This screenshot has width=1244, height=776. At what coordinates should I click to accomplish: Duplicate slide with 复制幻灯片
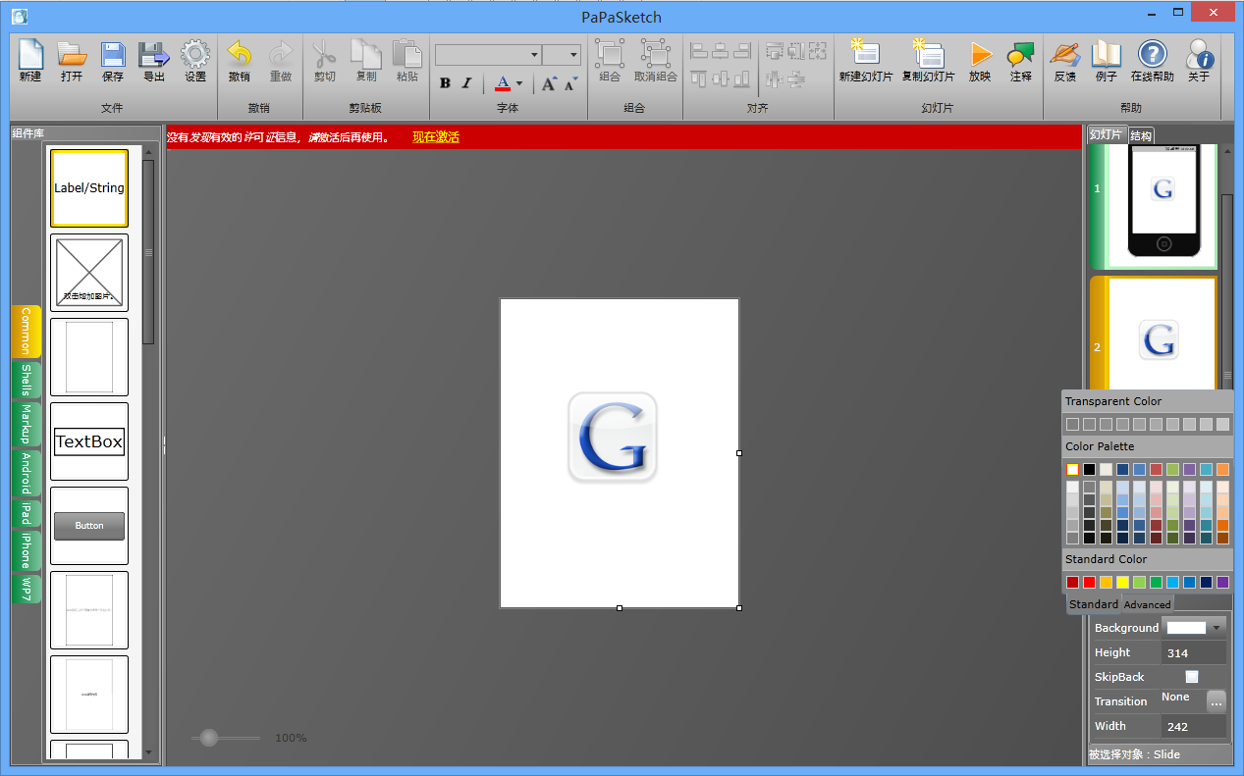(x=929, y=61)
